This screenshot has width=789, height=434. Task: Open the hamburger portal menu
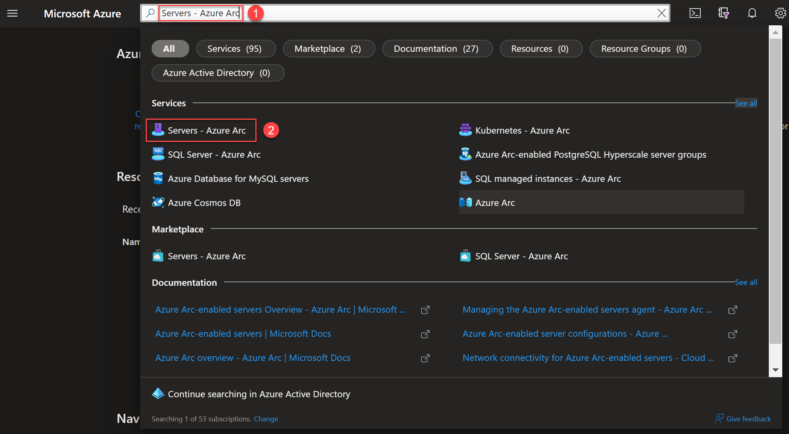pos(13,13)
